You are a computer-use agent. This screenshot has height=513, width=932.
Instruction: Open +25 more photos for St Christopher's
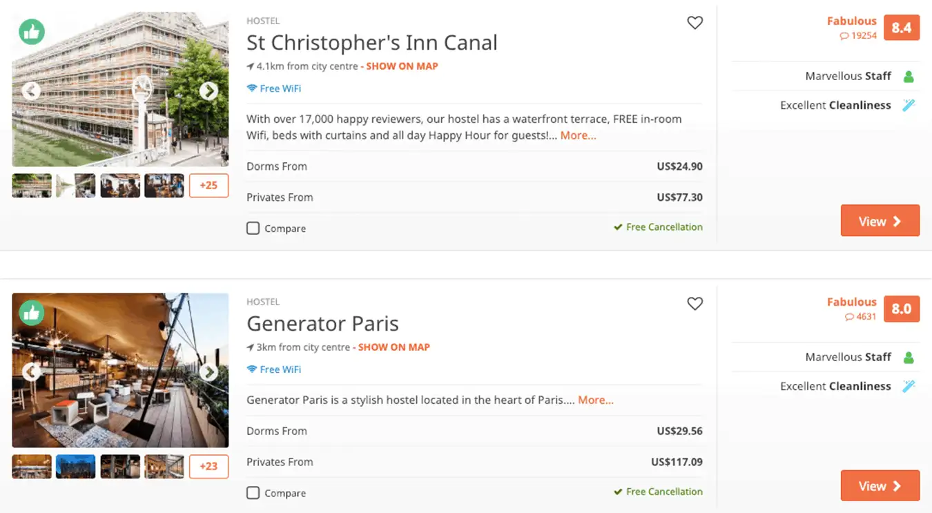(x=208, y=185)
